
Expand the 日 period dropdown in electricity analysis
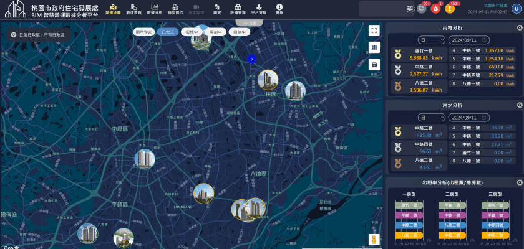[x=432, y=40]
